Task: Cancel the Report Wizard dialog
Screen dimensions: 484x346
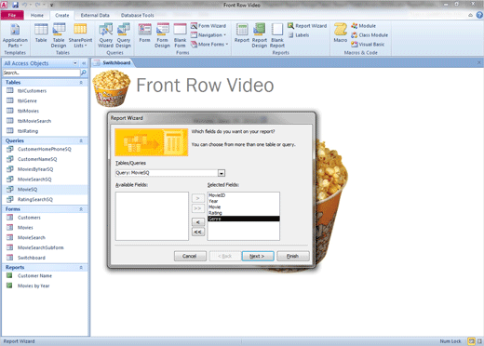Action: click(190, 256)
